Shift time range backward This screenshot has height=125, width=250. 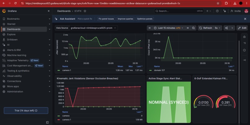coord(150,28)
